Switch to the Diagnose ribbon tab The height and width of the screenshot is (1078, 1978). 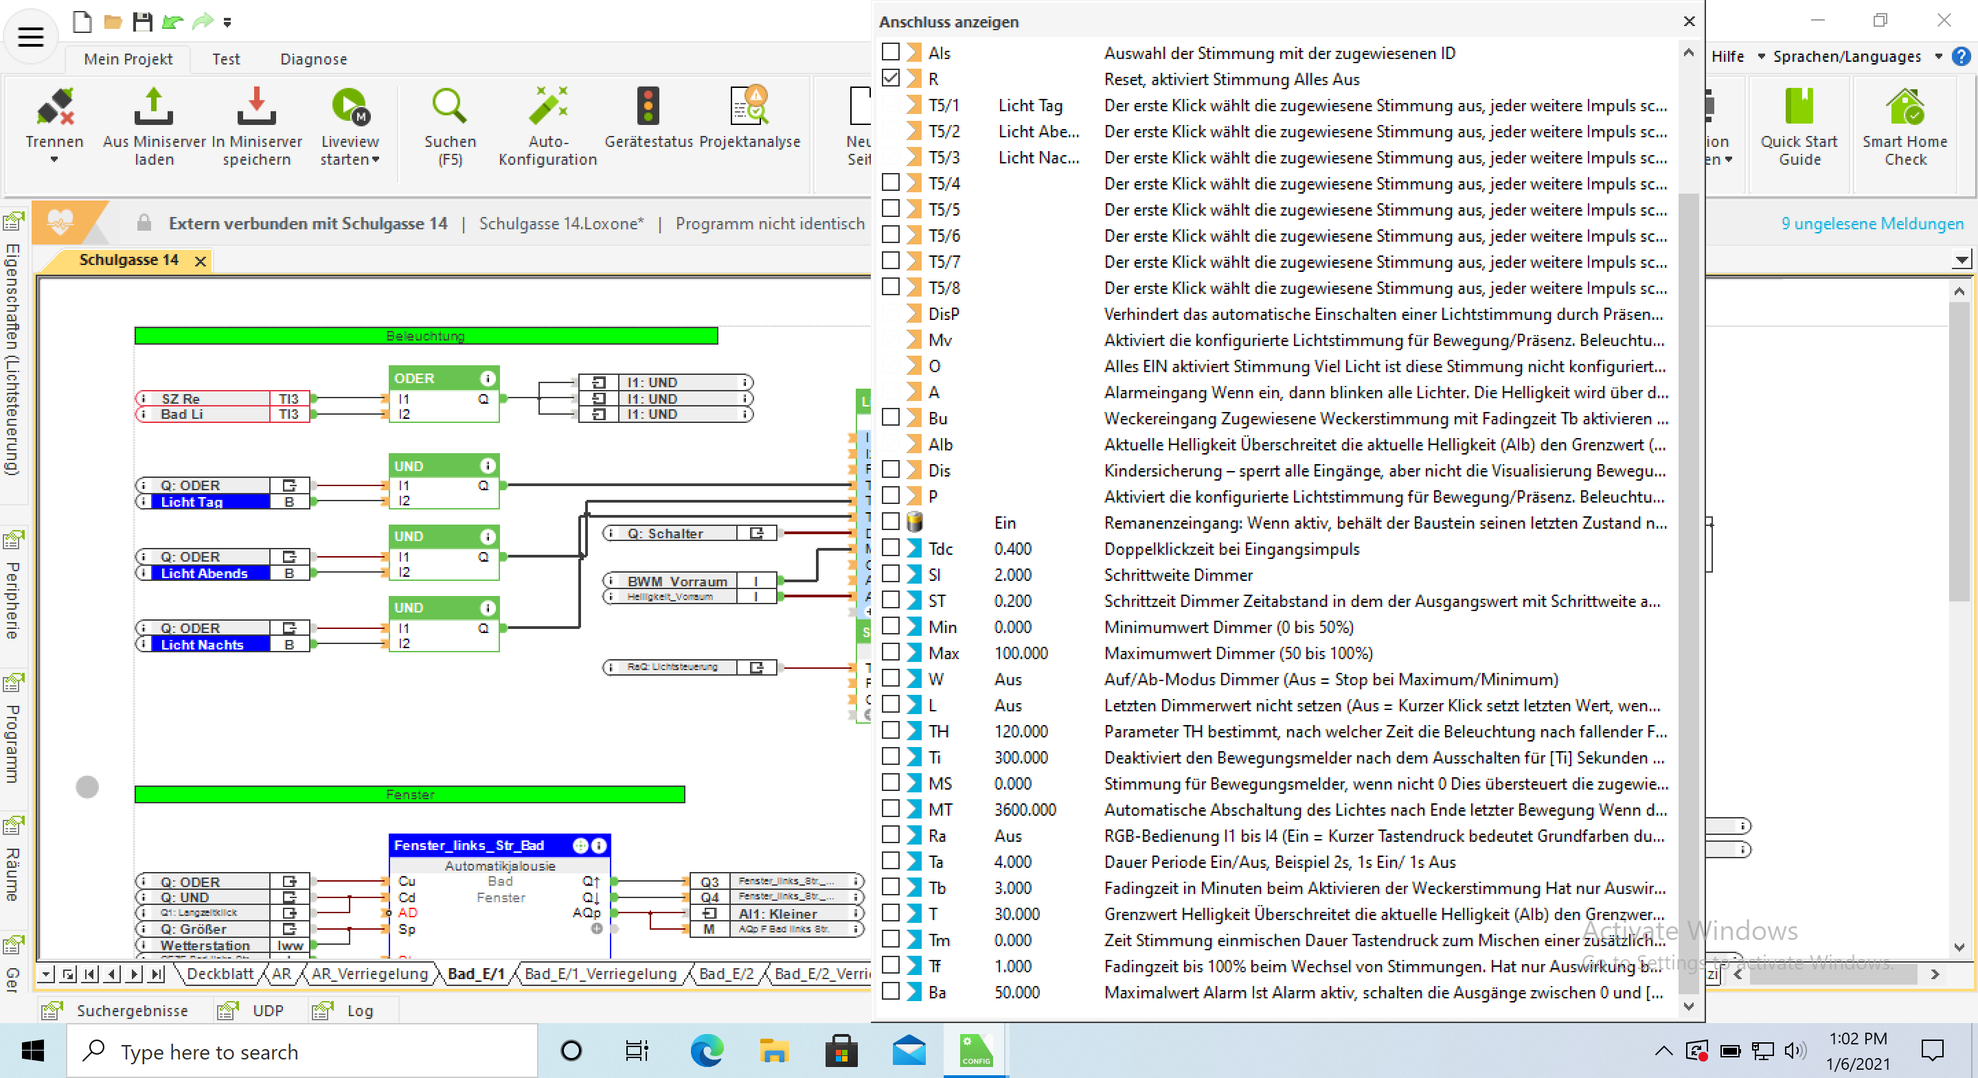[x=313, y=59]
